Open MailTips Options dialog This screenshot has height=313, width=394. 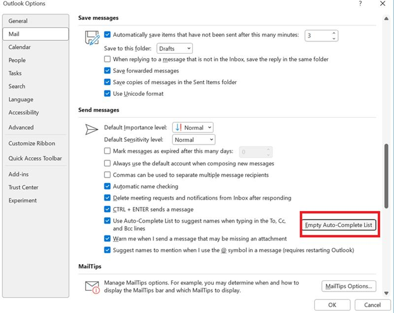pyautogui.click(x=349, y=286)
